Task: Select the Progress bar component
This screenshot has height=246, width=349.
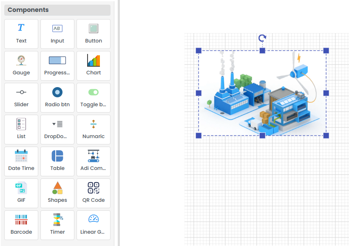Action: pyautogui.click(x=57, y=66)
